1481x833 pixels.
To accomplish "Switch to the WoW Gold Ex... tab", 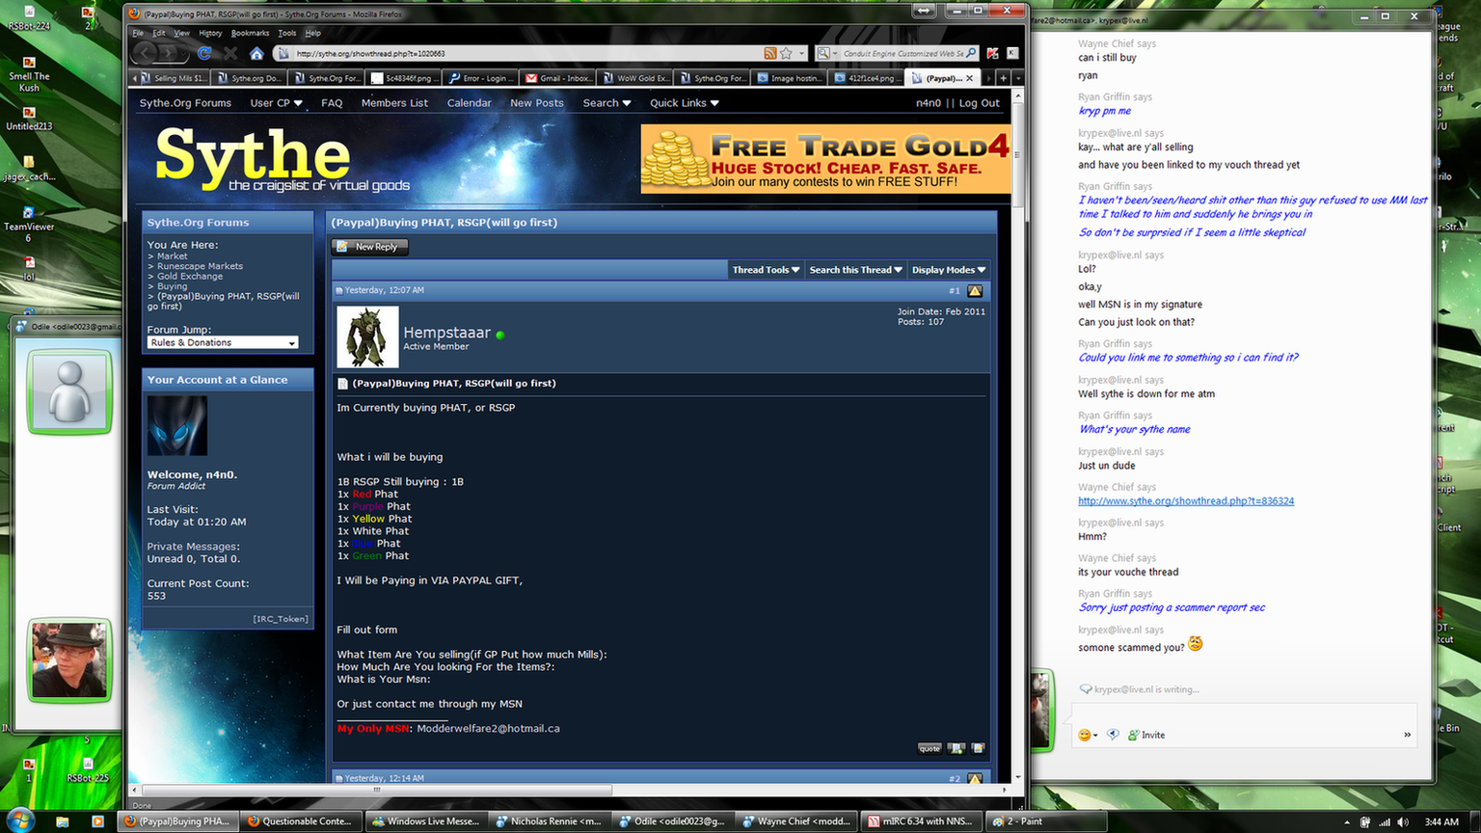I will 635,78.
